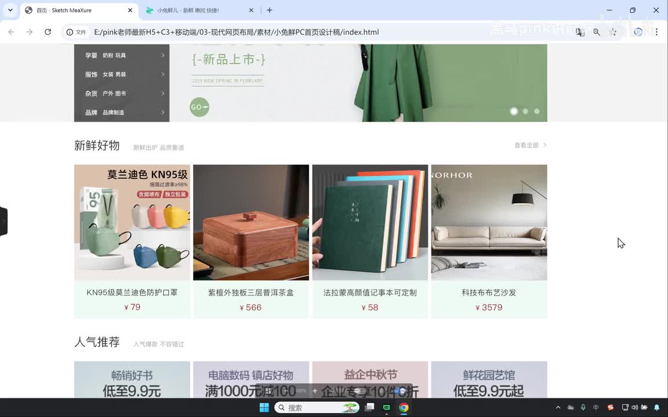Click the 法拉蒙高颜值记事本可定制 title
The width and height of the screenshot is (668, 417).
click(x=370, y=292)
